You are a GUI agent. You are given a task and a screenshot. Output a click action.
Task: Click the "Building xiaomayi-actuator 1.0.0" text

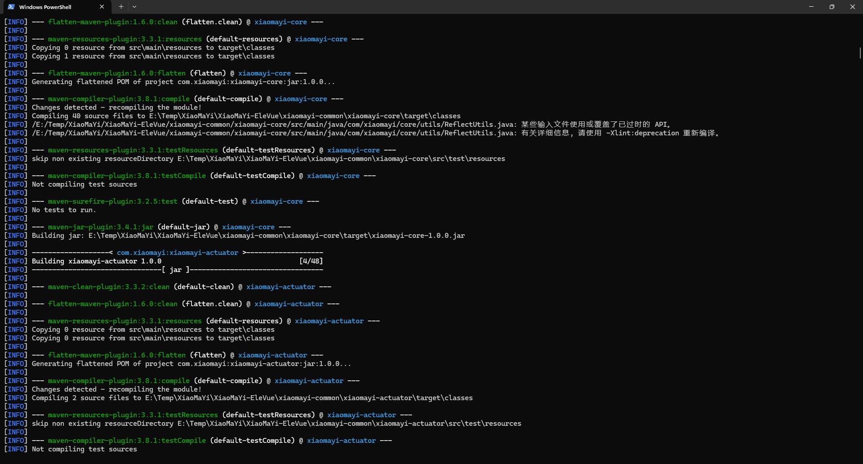click(97, 261)
